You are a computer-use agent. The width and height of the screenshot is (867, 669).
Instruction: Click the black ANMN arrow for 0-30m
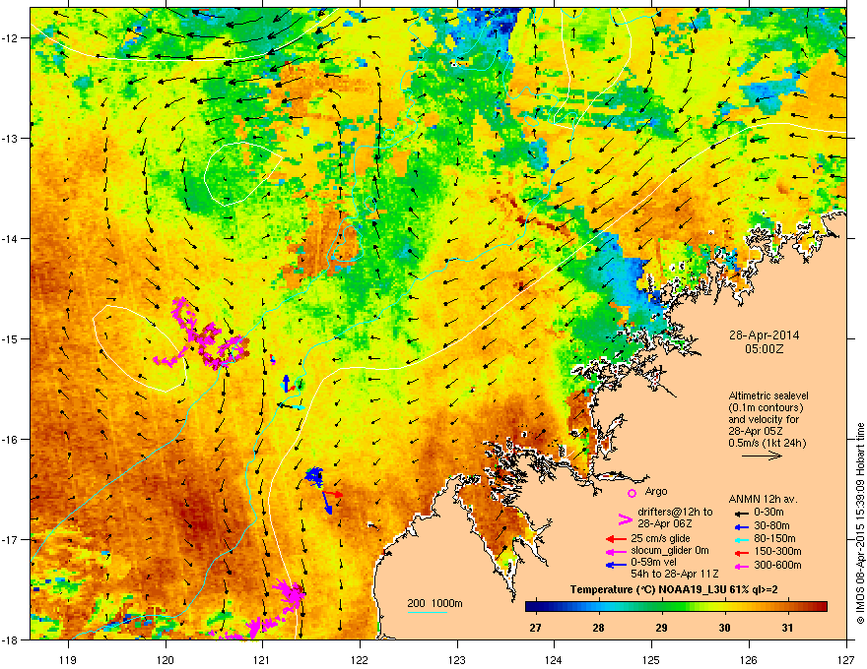[740, 513]
